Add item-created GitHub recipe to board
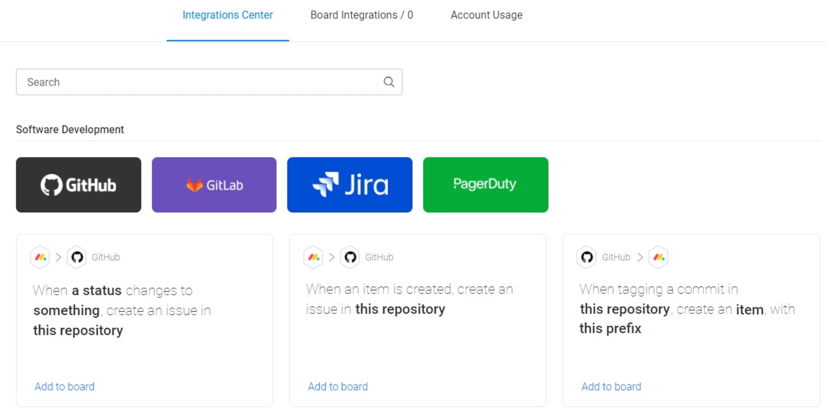 tap(338, 386)
